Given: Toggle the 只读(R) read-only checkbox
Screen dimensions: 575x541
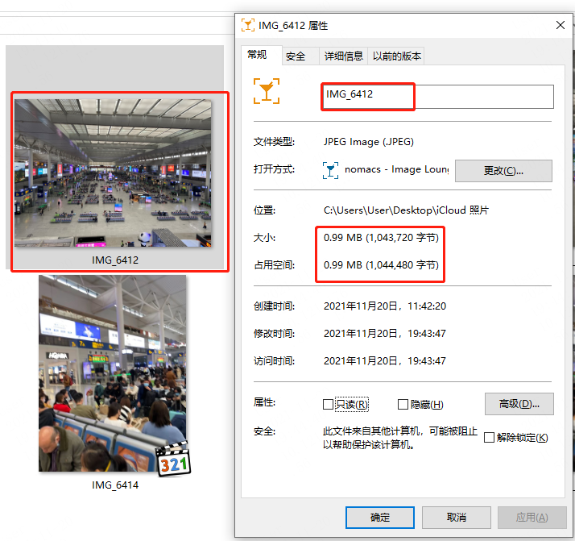Looking at the screenshot, I should pos(328,405).
